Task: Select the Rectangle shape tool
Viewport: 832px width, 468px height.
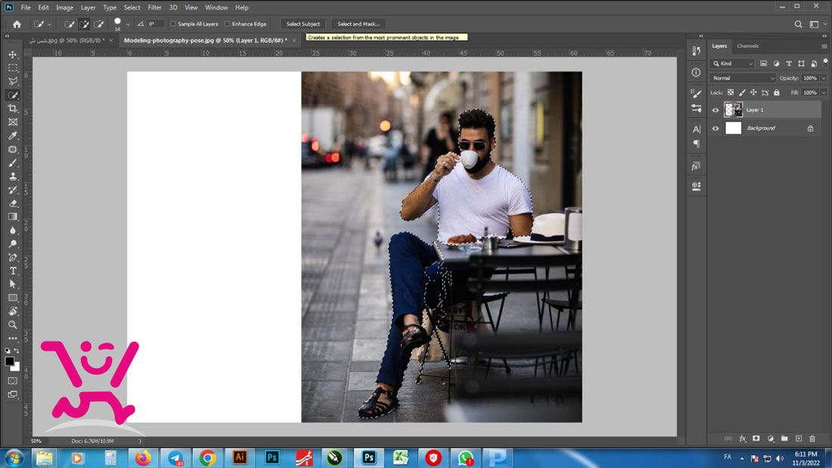Action: pos(13,298)
